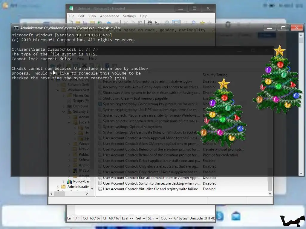Image resolution: width=306 pixels, height=229 pixels.
Task: Open the Settings menu in Notepad3
Action: pyautogui.click(x=129, y=16)
